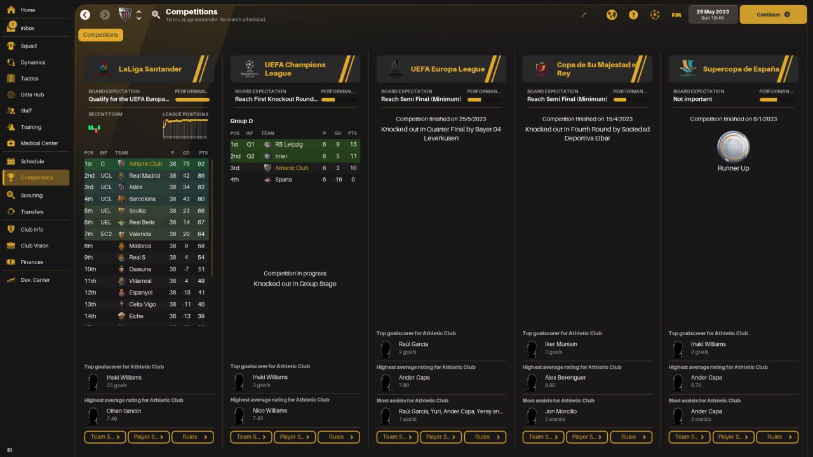This screenshot has width=813, height=457.
Task: Open Rules button under Champions League
Action: click(339, 437)
